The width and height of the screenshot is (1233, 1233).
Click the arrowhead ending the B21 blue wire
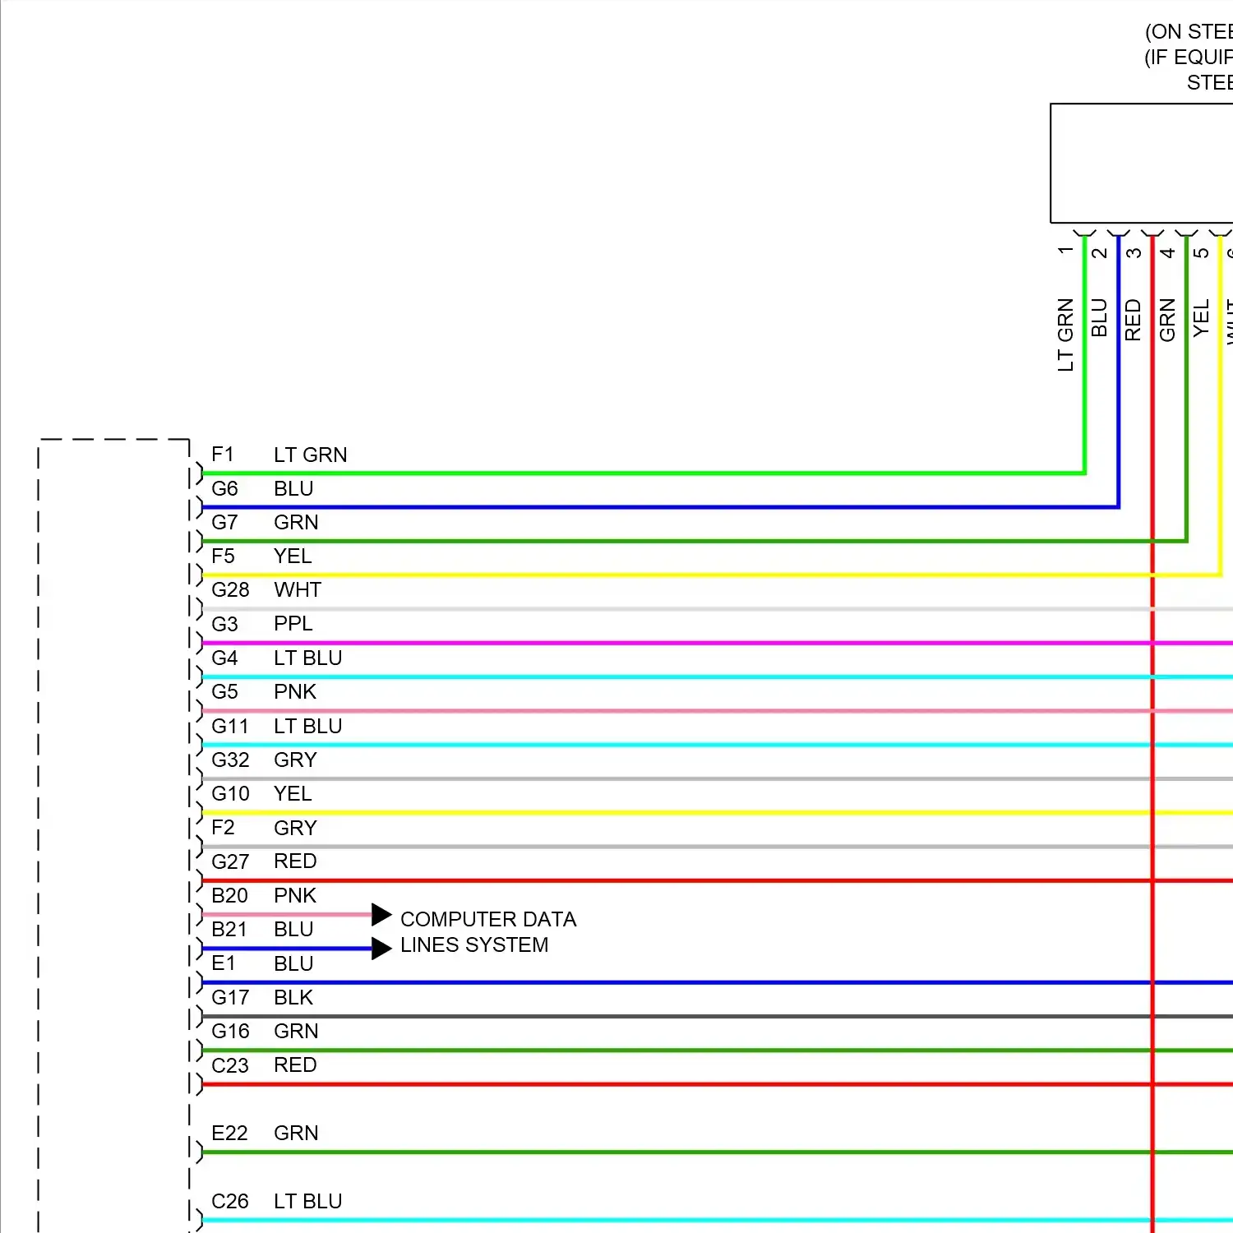pos(381,949)
